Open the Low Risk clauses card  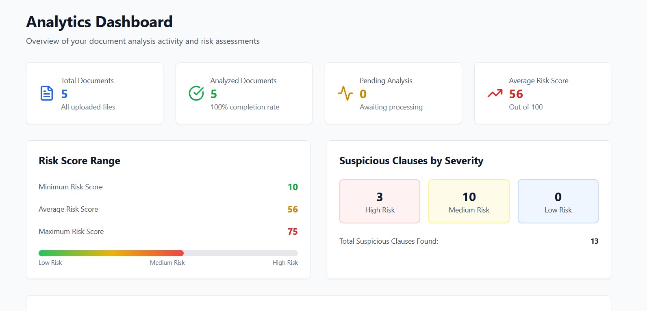tap(558, 201)
